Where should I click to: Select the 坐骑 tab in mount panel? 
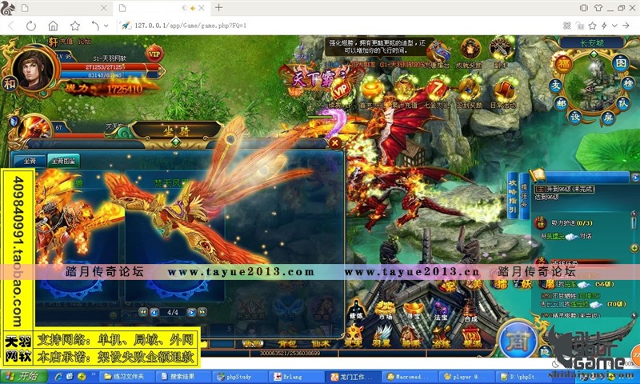(x=30, y=160)
